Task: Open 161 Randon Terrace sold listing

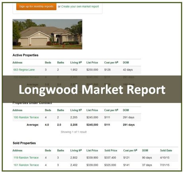Action: (x=26, y=165)
